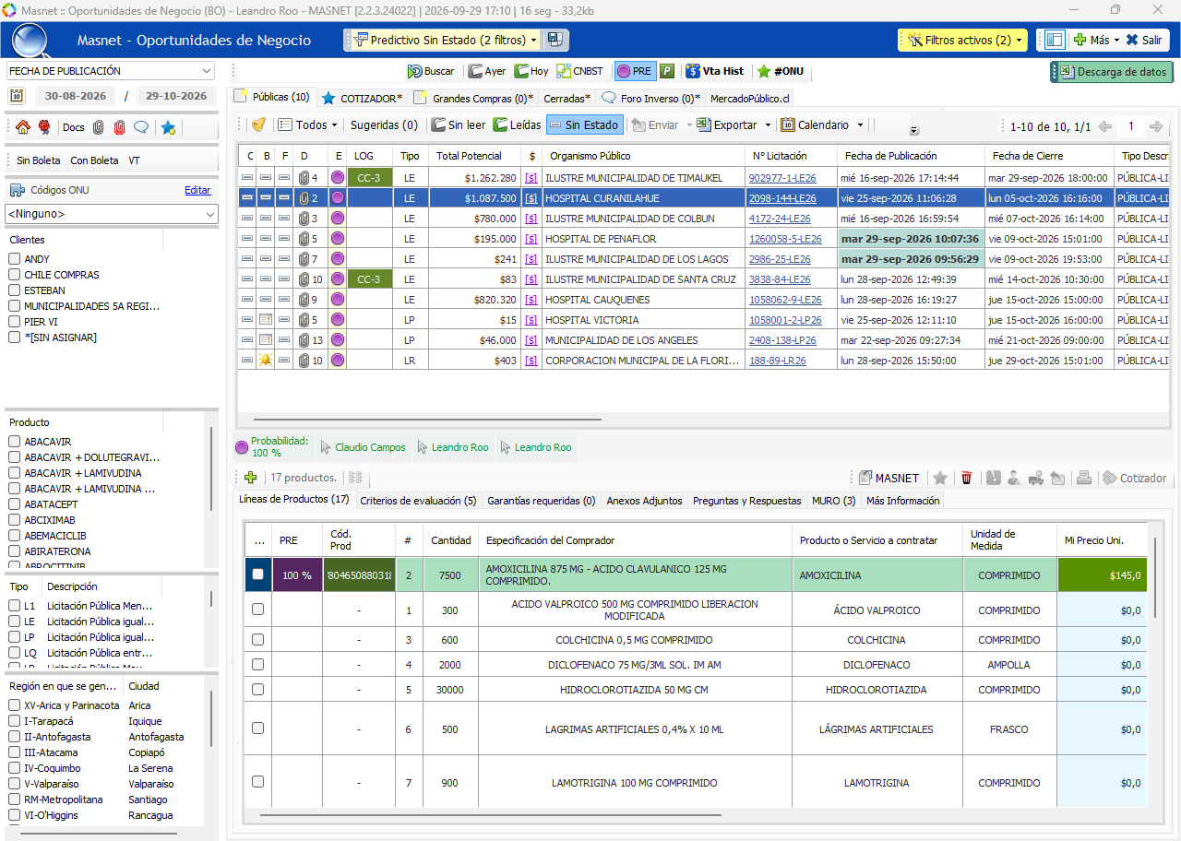Add product with green plus icon

pos(250,478)
